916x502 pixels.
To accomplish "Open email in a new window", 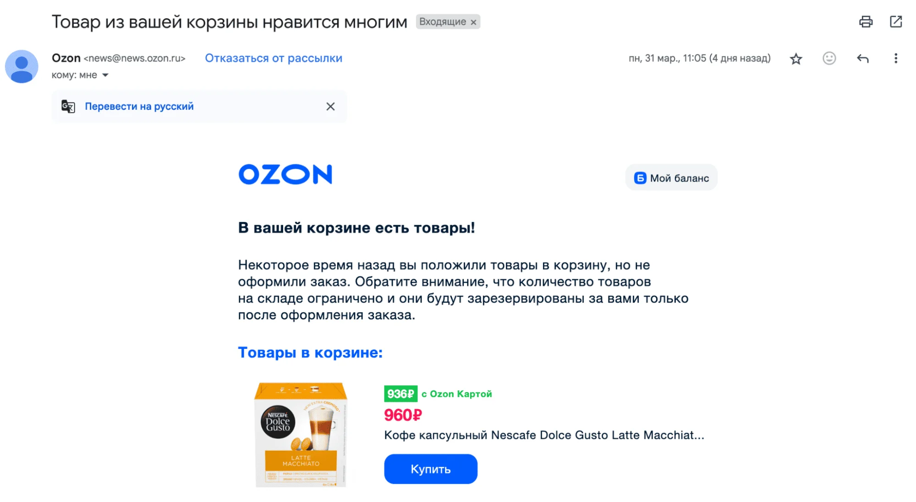I will pyautogui.click(x=896, y=22).
